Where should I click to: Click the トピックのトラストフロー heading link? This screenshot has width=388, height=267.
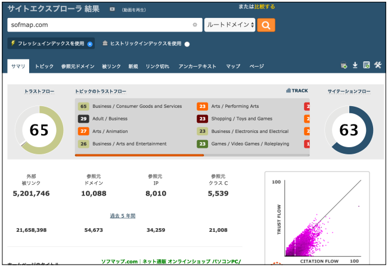pos(101,91)
